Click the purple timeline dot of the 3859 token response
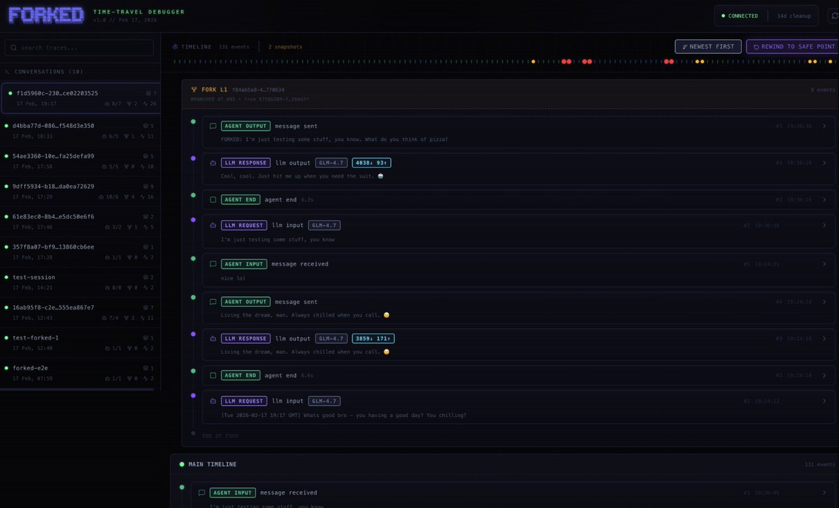The height and width of the screenshot is (508, 839). pos(193,334)
